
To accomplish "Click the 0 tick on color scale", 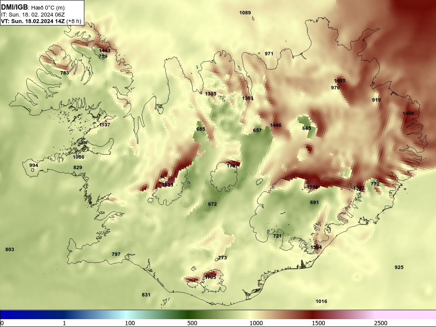I will point(2,323).
